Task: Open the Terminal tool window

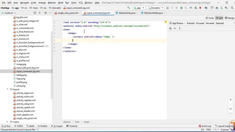Action: (72, 126)
